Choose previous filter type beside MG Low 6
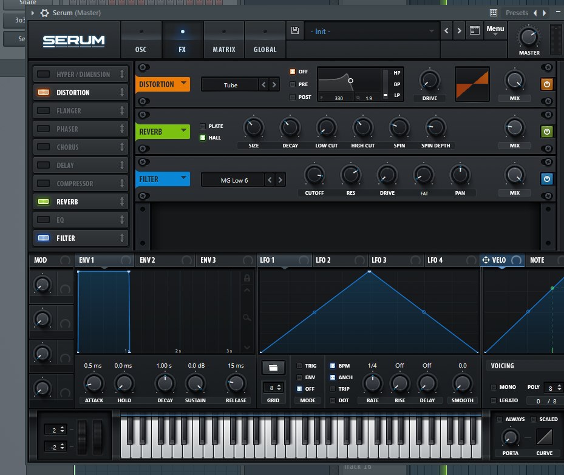Image resolution: width=564 pixels, height=475 pixels. (270, 180)
